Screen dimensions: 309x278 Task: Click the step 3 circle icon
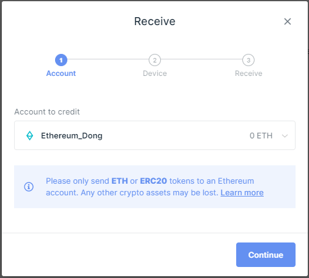click(248, 60)
